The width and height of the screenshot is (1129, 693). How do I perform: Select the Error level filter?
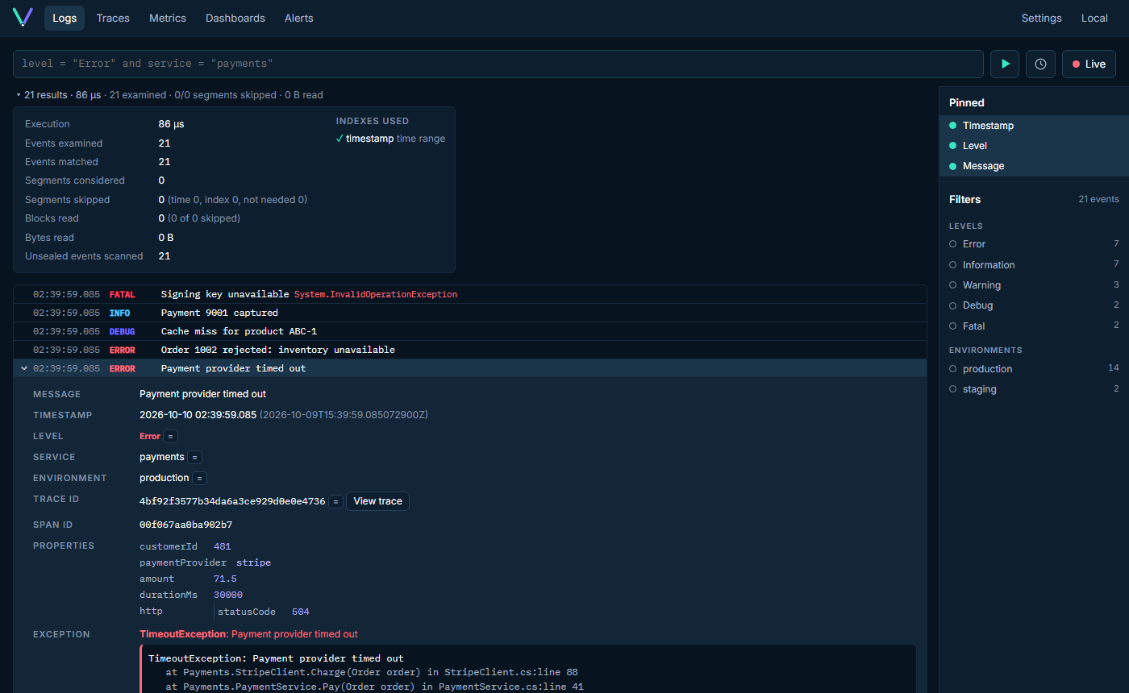[x=1034, y=244]
